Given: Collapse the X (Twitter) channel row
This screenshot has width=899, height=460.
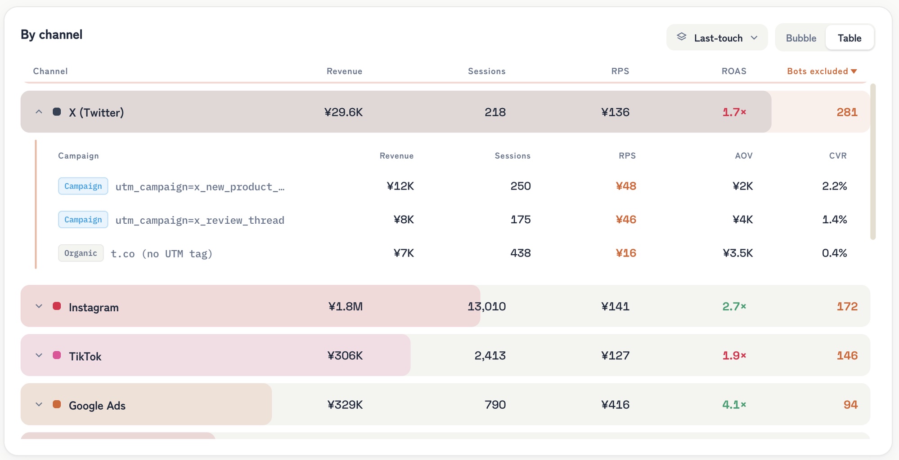Looking at the screenshot, I should click(x=39, y=112).
